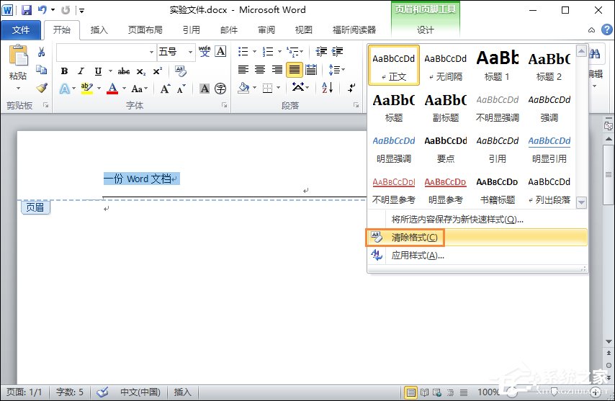This screenshot has height=401, width=615.
Task: Open the font name dropdown arrow
Action: point(151,52)
